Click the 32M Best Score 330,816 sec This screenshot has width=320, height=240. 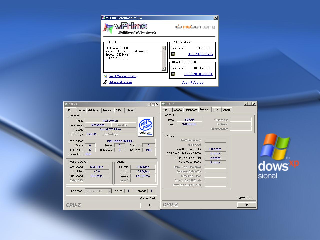(x=204, y=48)
